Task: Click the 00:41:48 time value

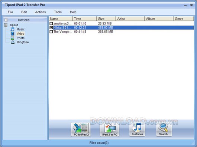Action: (80, 31)
